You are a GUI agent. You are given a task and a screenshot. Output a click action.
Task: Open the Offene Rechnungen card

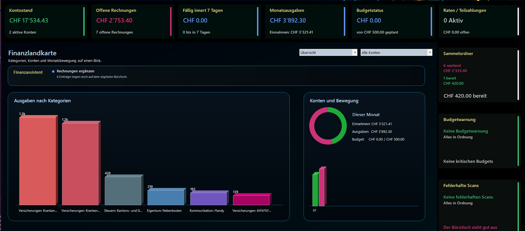pyautogui.click(x=133, y=21)
